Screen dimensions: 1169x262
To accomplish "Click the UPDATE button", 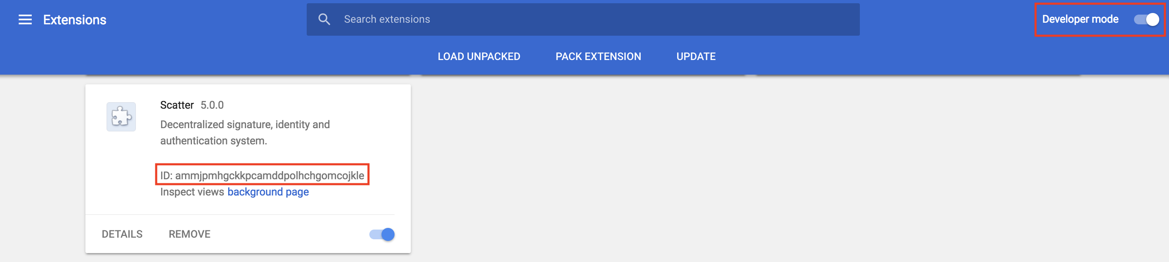I will tap(696, 56).
